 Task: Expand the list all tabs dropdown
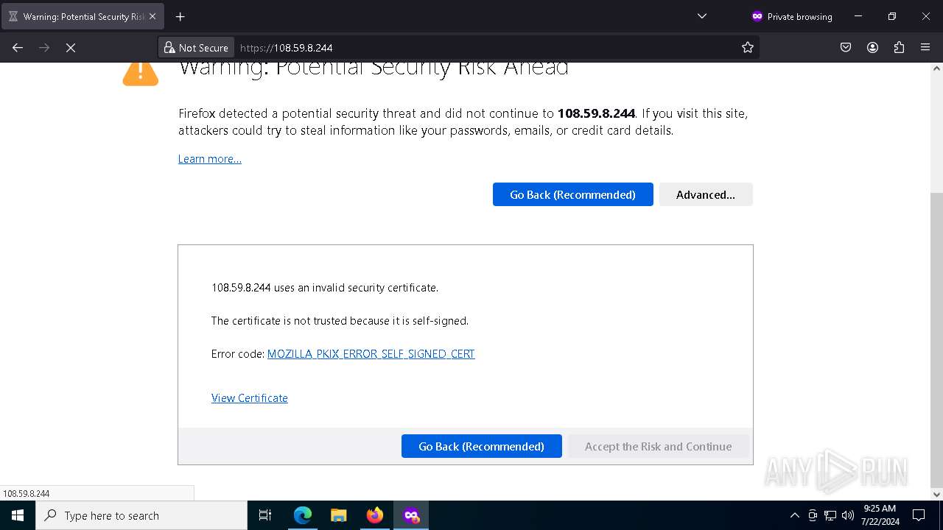click(x=702, y=16)
